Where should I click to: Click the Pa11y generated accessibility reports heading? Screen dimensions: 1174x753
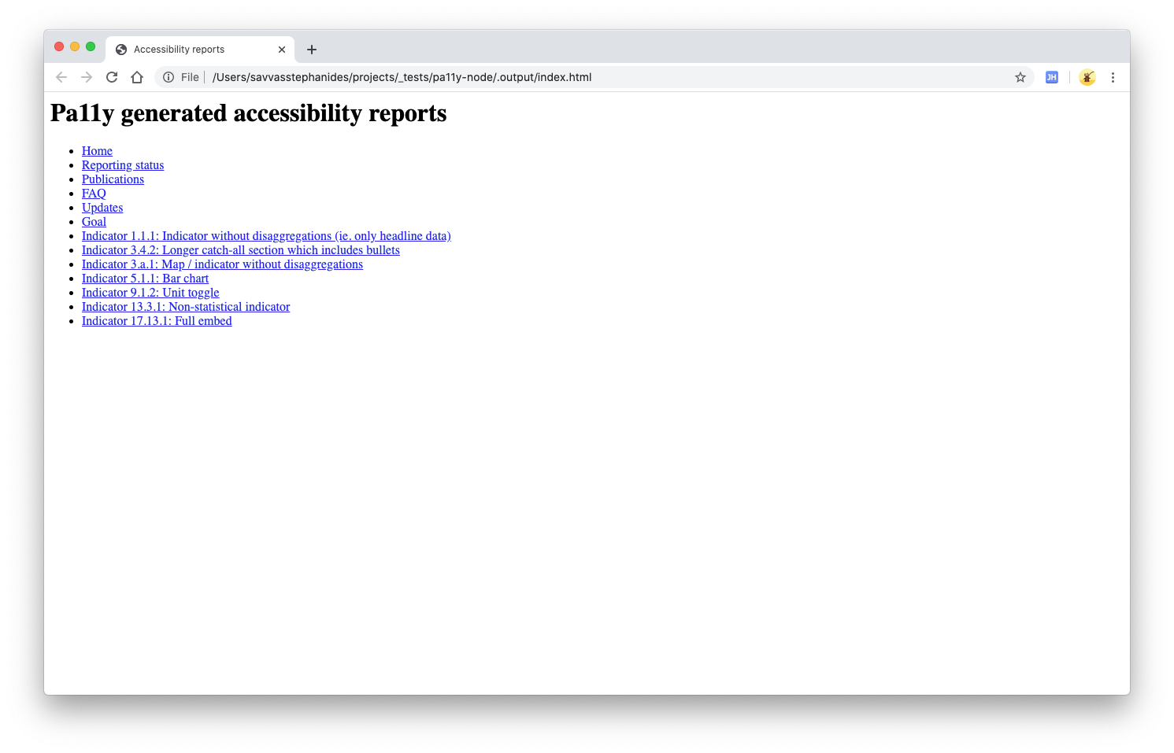click(249, 113)
